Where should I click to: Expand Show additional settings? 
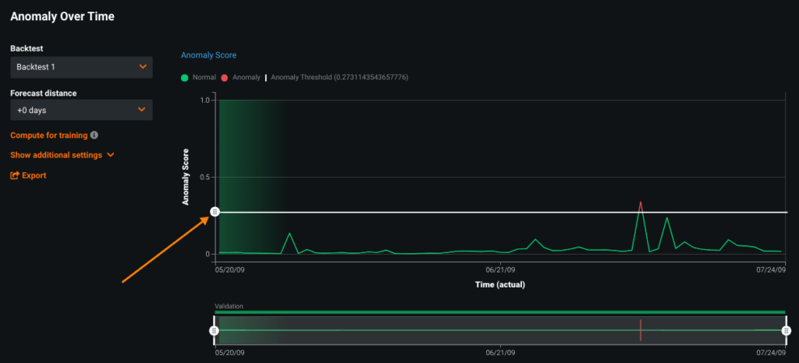(62, 155)
